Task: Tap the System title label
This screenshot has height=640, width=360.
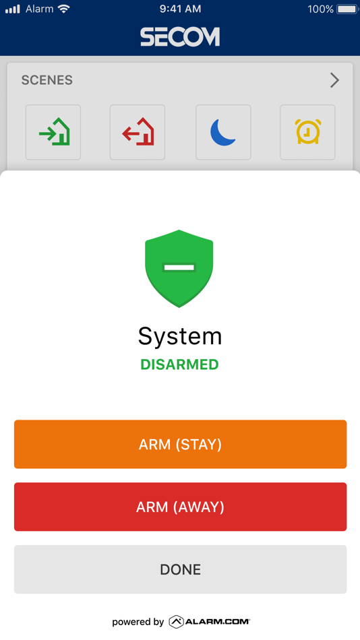Action: point(180,337)
